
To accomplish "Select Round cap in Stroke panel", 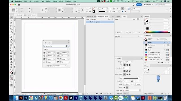I will pyautogui.click(x=127, y=65).
